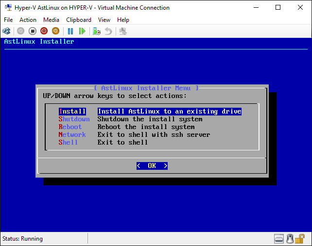312x246 pixels.
Task: Click the 'AstLinux Installer Menu' dialog title
Action: (146, 88)
